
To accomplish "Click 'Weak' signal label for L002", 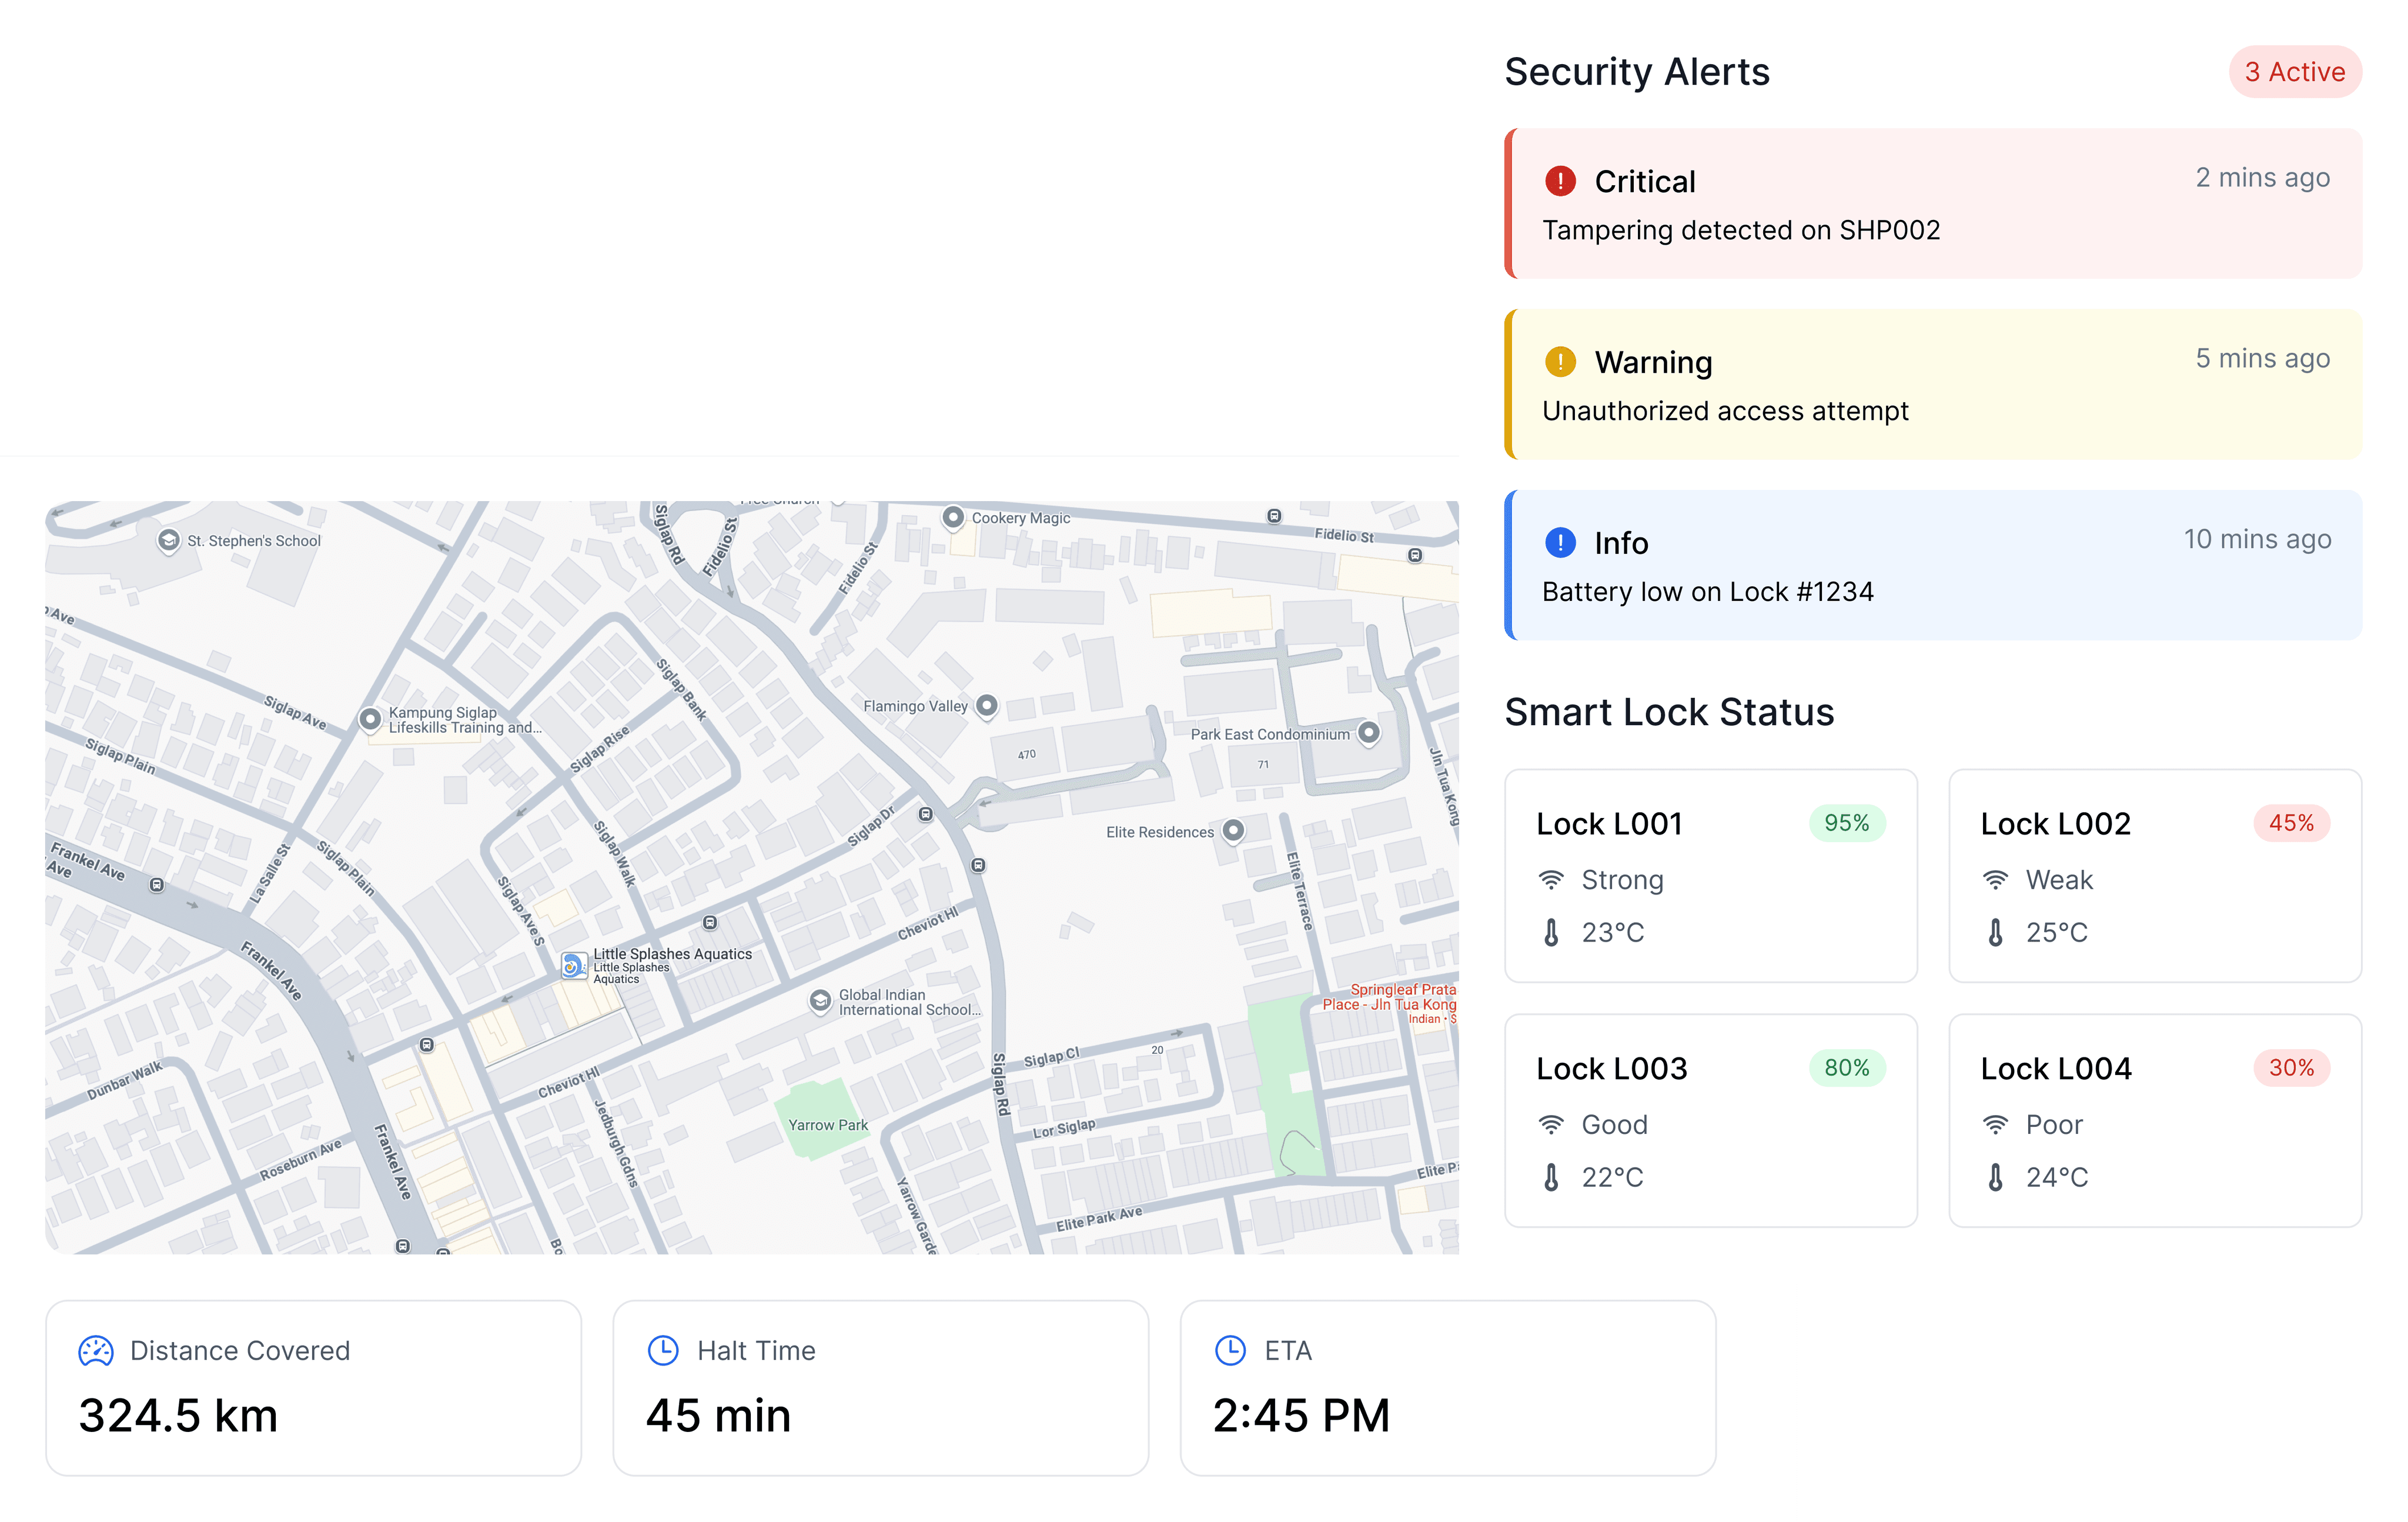I will click(2059, 880).
